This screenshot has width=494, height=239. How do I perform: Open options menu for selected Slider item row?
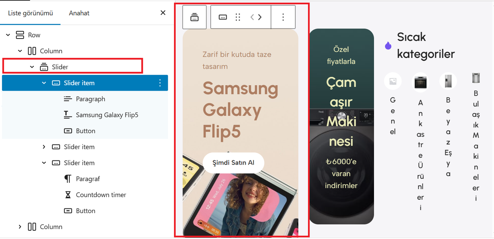pyautogui.click(x=160, y=83)
